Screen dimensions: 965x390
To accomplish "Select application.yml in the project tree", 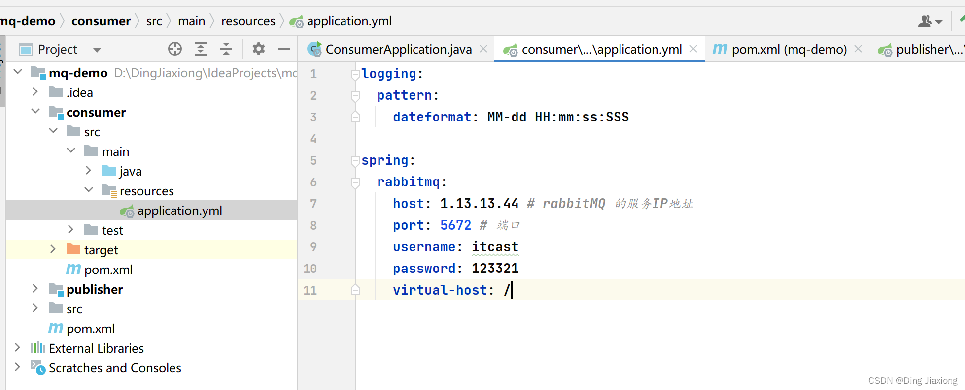I will (152, 210).
